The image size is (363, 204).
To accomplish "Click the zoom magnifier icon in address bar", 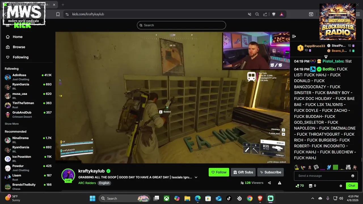I will [257, 14].
